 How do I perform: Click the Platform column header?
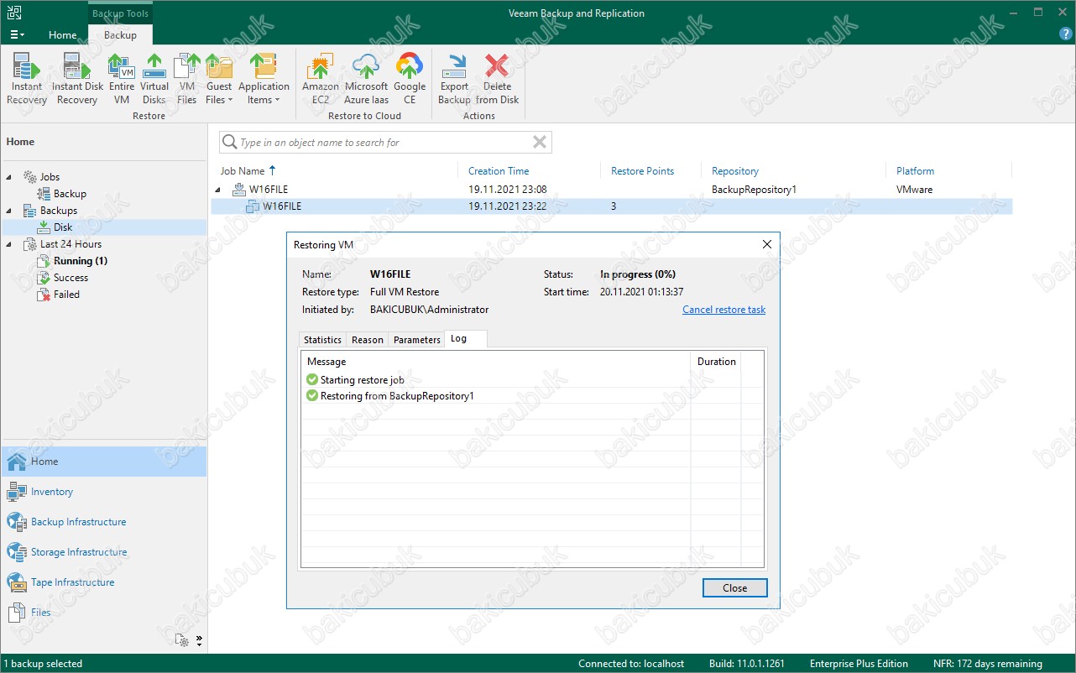pyautogui.click(x=915, y=171)
